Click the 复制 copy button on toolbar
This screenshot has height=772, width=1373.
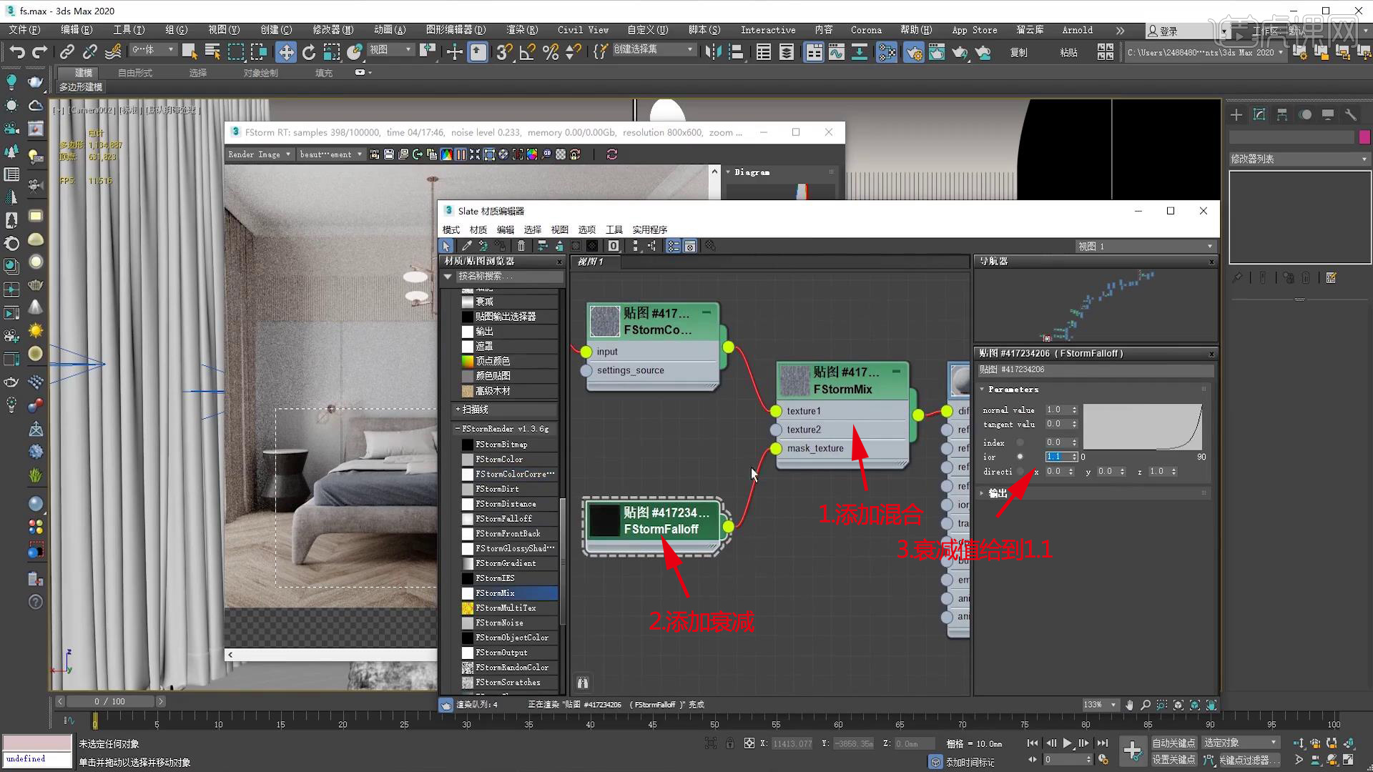(x=1018, y=51)
